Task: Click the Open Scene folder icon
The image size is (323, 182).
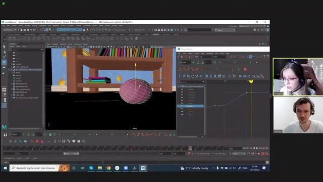Action: point(25,30)
